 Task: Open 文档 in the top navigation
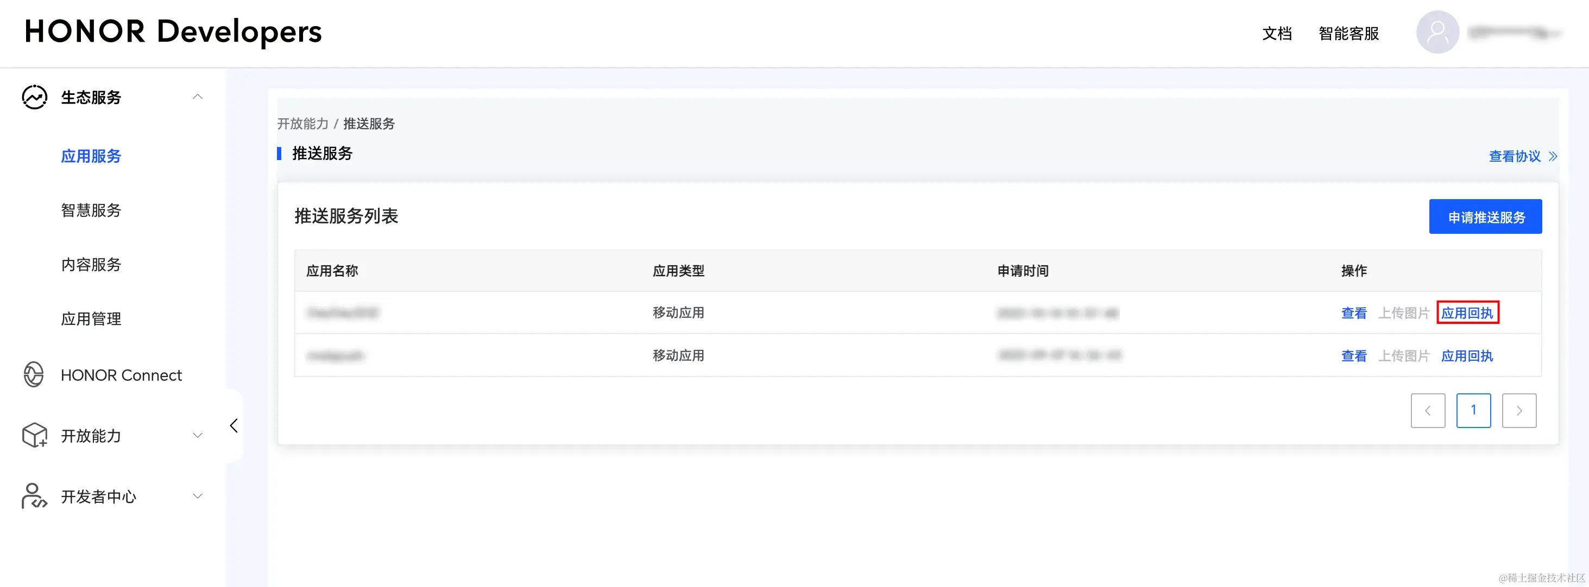click(x=1276, y=33)
